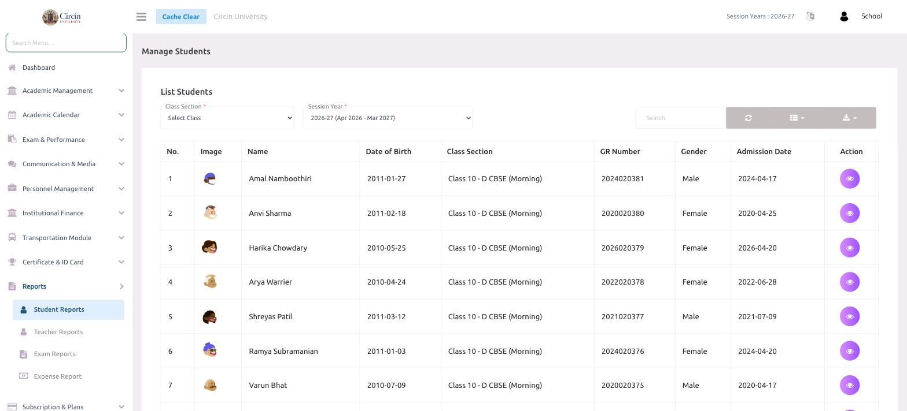The width and height of the screenshot is (907, 411).
Task: View details for Anvi Sharma
Action: (x=850, y=213)
